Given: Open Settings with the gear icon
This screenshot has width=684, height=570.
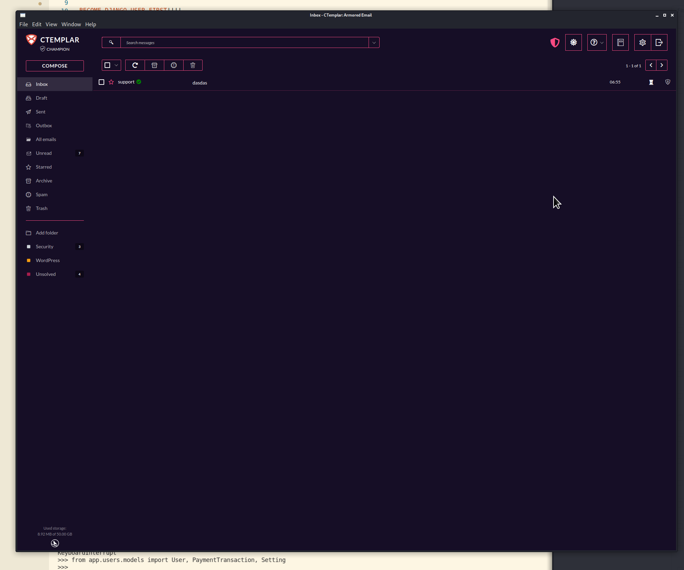Looking at the screenshot, I should point(642,42).
